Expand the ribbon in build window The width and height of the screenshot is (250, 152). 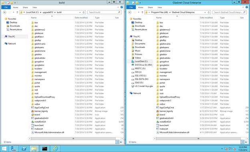click(118, 7)
